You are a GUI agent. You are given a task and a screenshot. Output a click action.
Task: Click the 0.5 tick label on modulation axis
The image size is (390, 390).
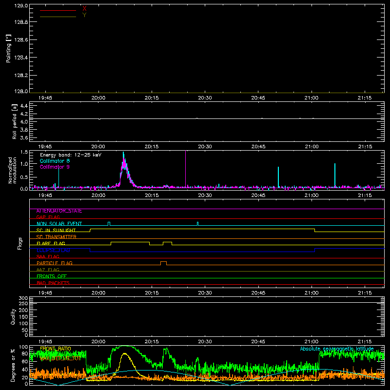pos(24,177)
